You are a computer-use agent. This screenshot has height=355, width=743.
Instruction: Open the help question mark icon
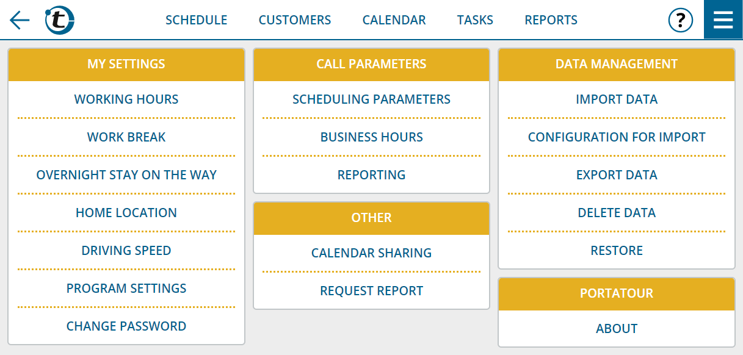click(x=681, y=20)
